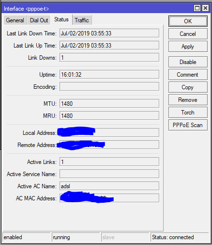
Task: Select the MTU field value 1480
Action: pyautogui.click(x=109, y=103)
